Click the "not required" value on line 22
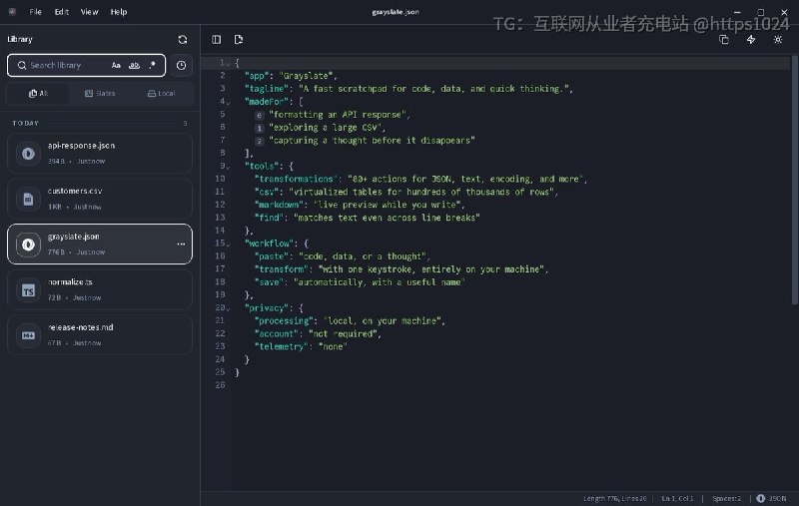The image size is (799, 506). point(343,334)
